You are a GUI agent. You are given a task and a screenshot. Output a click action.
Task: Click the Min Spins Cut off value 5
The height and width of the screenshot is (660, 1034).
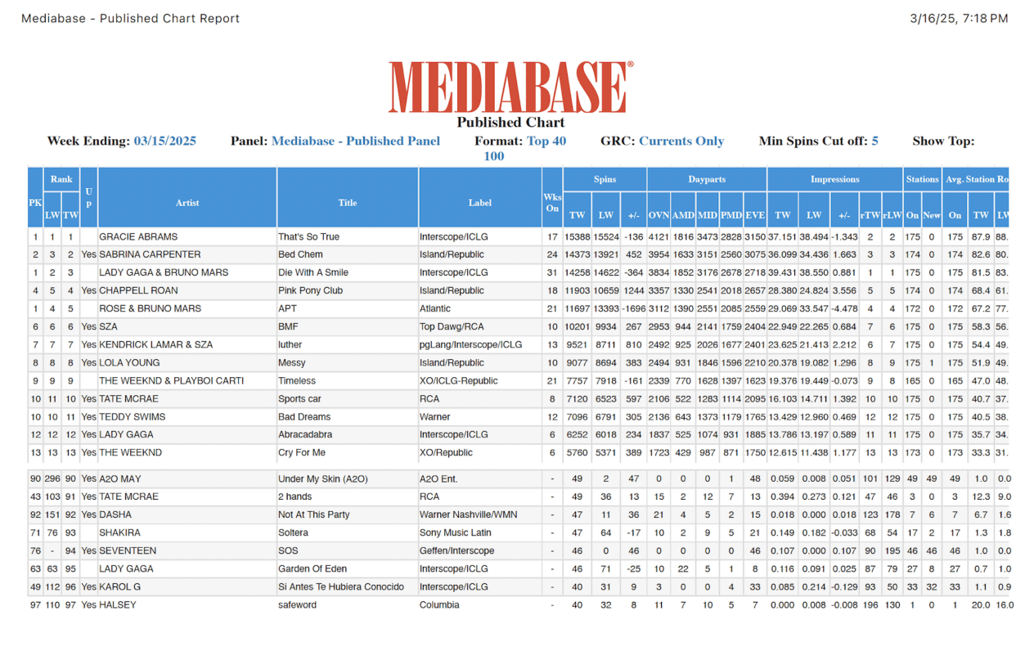874,141
